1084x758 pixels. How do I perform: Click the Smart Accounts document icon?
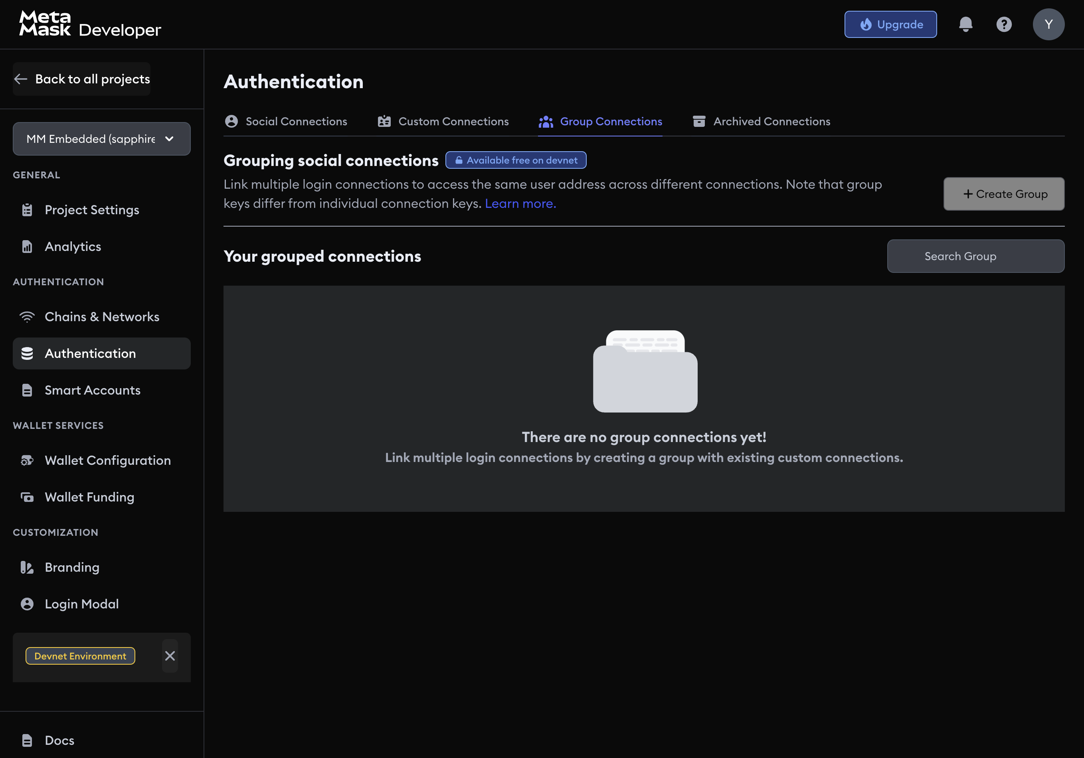(x=27, y=390)
